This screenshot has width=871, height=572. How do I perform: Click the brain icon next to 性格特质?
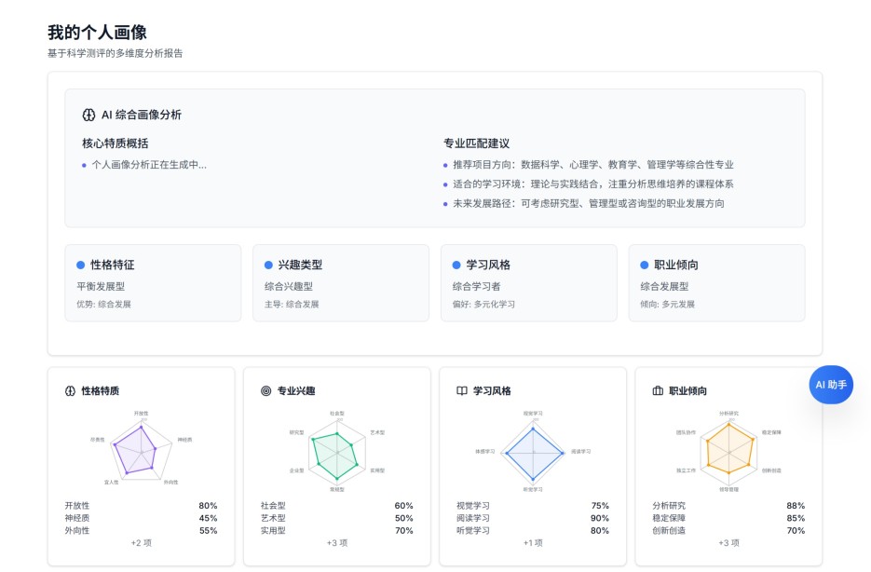pyautogui.click(x=70, y=391)
